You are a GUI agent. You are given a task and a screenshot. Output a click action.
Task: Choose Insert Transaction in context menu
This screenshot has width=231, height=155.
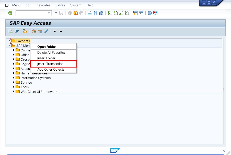click(x=53, y=64)
